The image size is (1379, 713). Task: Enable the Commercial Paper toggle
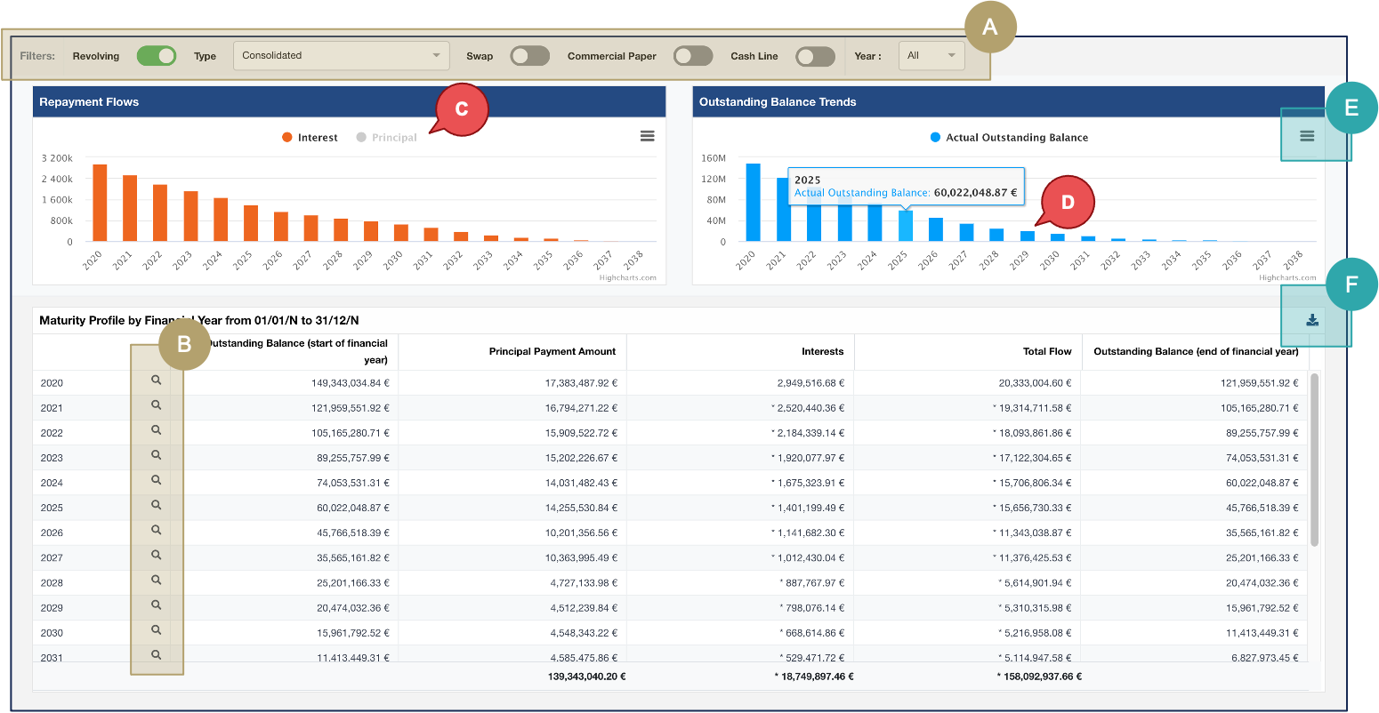[x=693, y=56]
